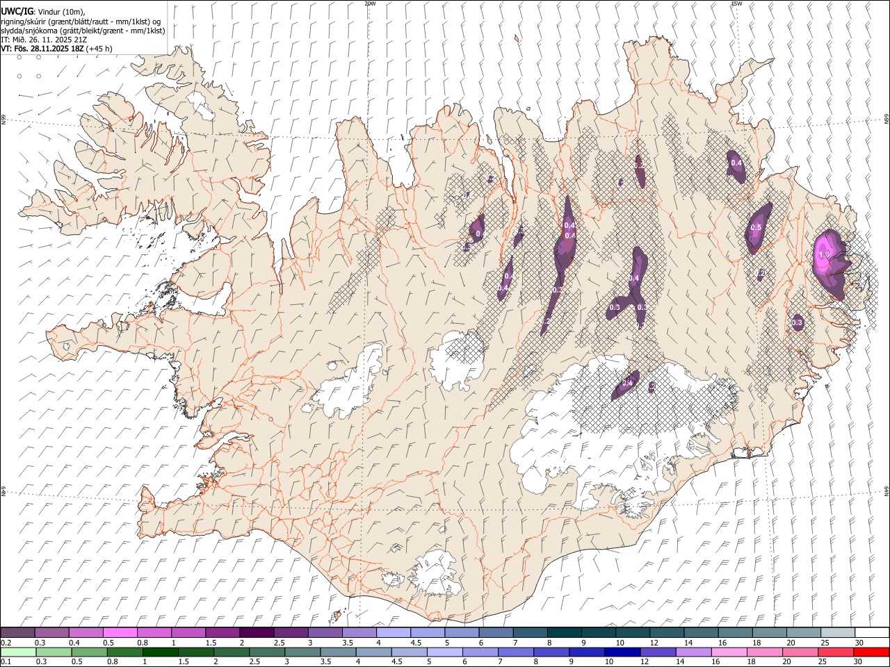Click white 30 swatch ending snow legend
The height and width of the screenshot is (667, 890).
872,633
